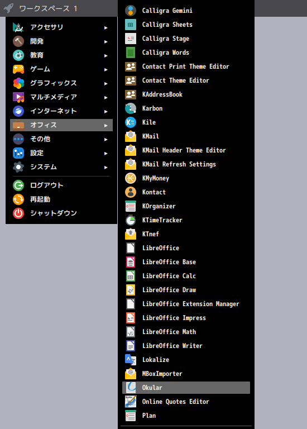307x429 pixels.
Task: Click the インターネット globe icon
Action: (x=18, y=111)
